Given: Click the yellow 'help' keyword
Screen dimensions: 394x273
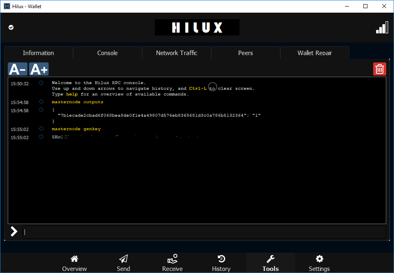Looking at the screenshot, I should point(72,94).
